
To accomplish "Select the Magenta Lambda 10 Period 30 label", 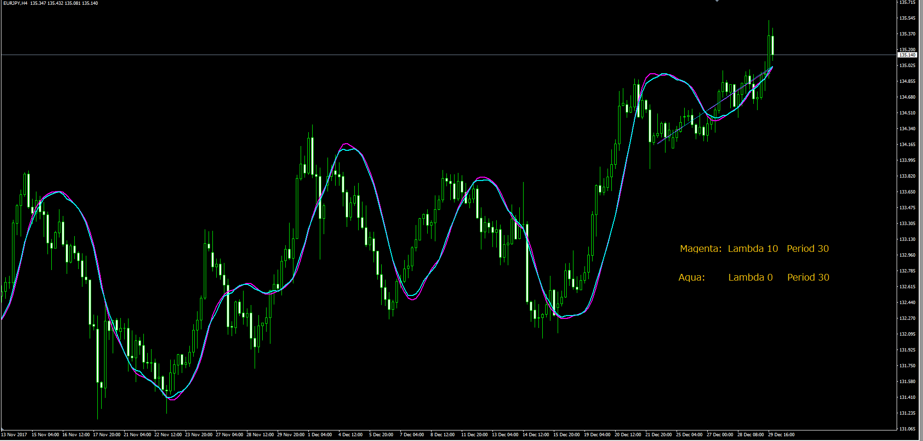I will point(754,249).
